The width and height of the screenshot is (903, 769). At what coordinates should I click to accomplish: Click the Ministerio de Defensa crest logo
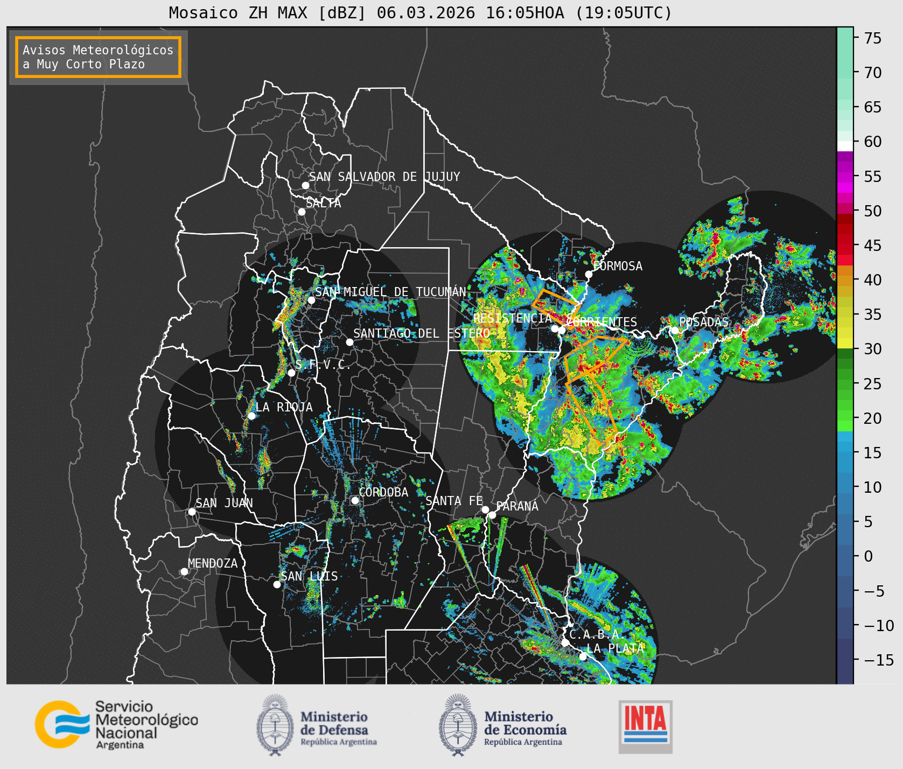click(x=276, y=725)
